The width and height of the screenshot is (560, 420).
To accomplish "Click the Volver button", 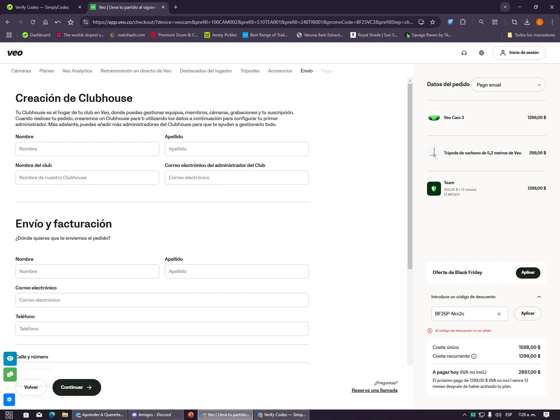I will pos(31,388).
